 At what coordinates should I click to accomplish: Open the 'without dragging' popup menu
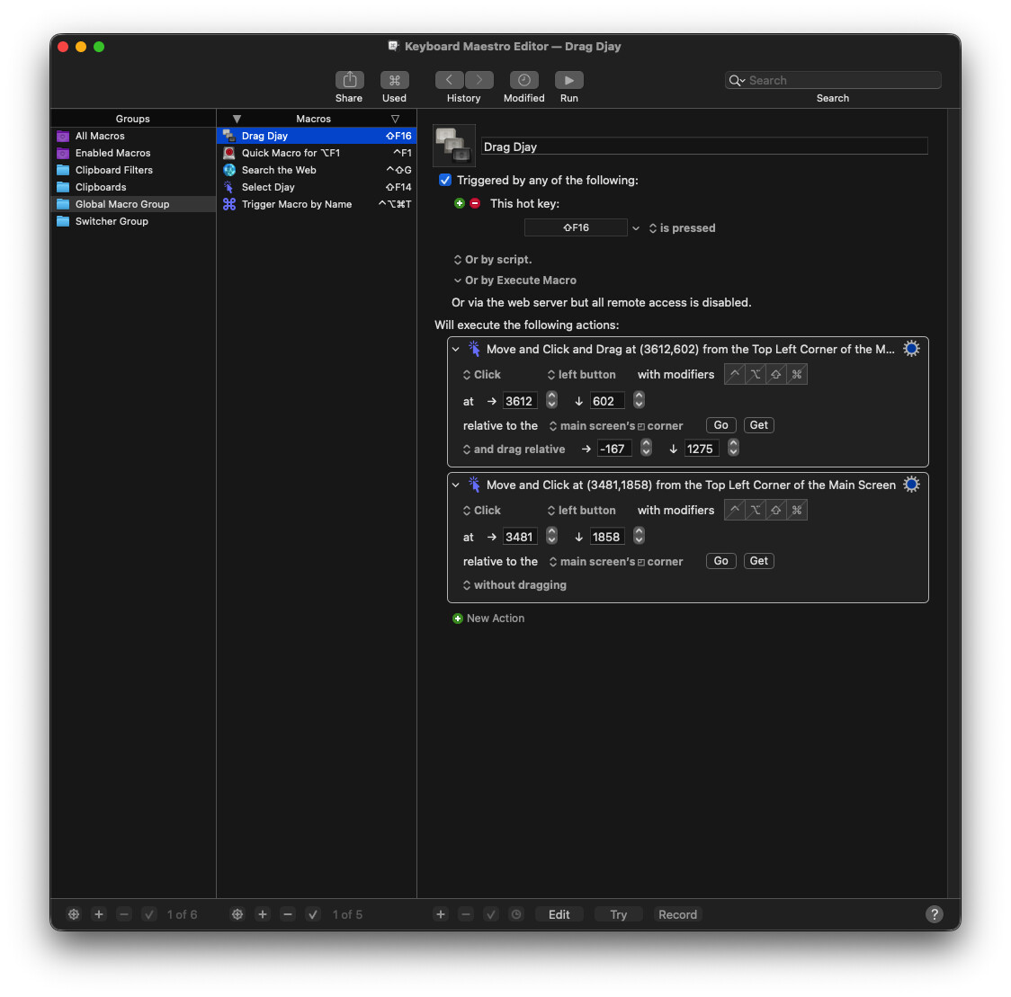514,585
